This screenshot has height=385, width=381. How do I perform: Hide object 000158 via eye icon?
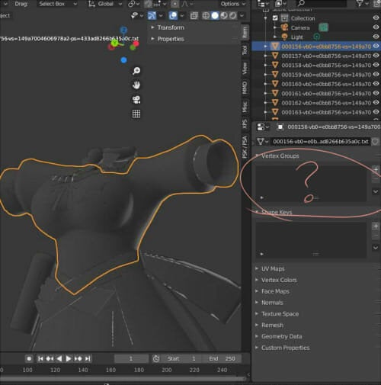click(x=376, y=65)
